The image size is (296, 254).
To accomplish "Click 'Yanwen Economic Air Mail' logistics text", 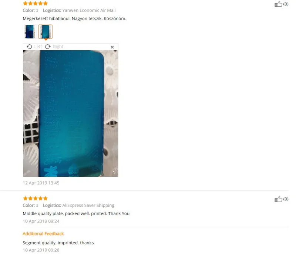I will point(89,10).
